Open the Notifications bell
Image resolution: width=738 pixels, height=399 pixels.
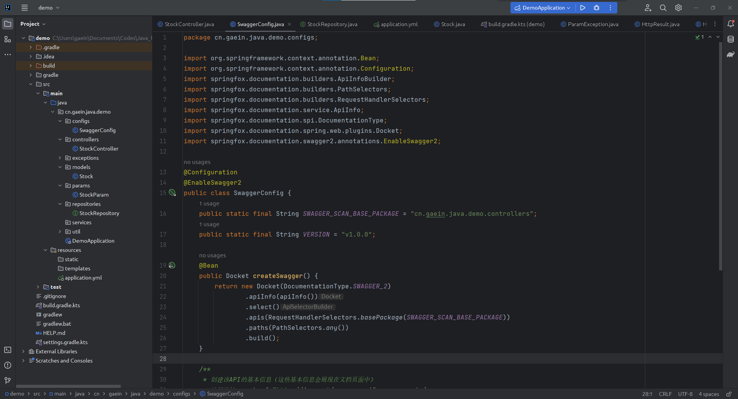coord(731,24)
